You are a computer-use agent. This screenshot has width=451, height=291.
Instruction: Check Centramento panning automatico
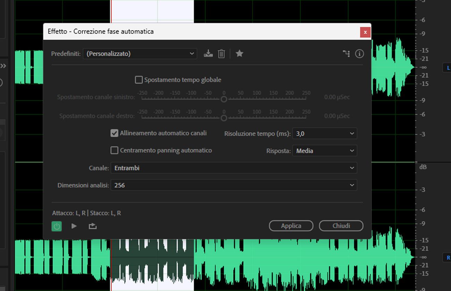(x=114, y=150)
